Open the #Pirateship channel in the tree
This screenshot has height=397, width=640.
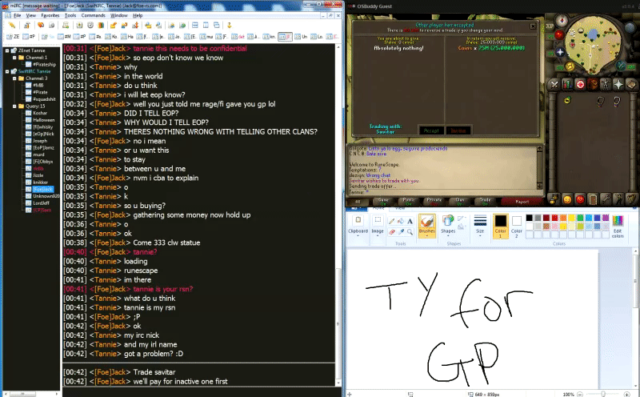pos(44,65)
